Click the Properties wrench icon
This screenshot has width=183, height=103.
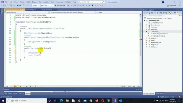pos(175,13)
